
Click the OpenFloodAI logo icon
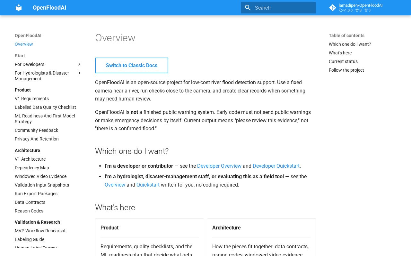tap(19, 8)
